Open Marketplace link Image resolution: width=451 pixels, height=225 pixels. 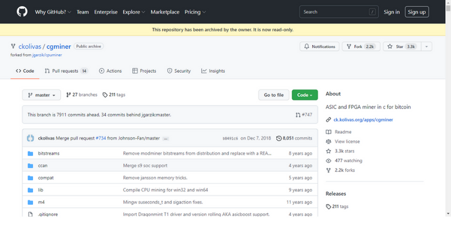point(165,12)
